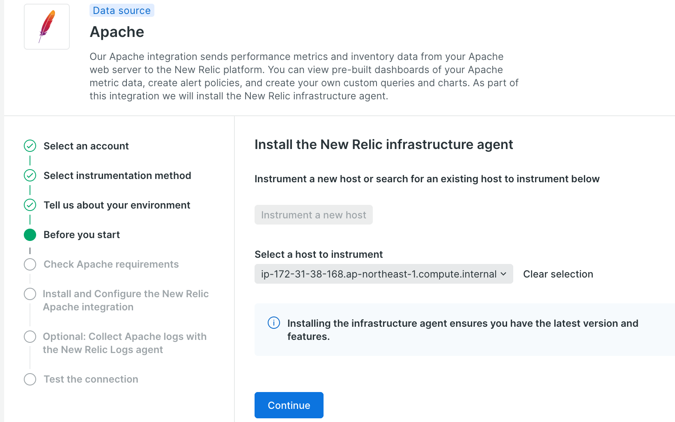Open Optional Collect Apache logs step
This screenshot has width=675, height=422.
(125, 343)
